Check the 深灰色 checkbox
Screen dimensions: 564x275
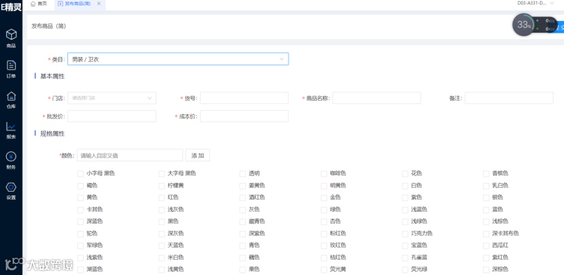pos(161,234)
